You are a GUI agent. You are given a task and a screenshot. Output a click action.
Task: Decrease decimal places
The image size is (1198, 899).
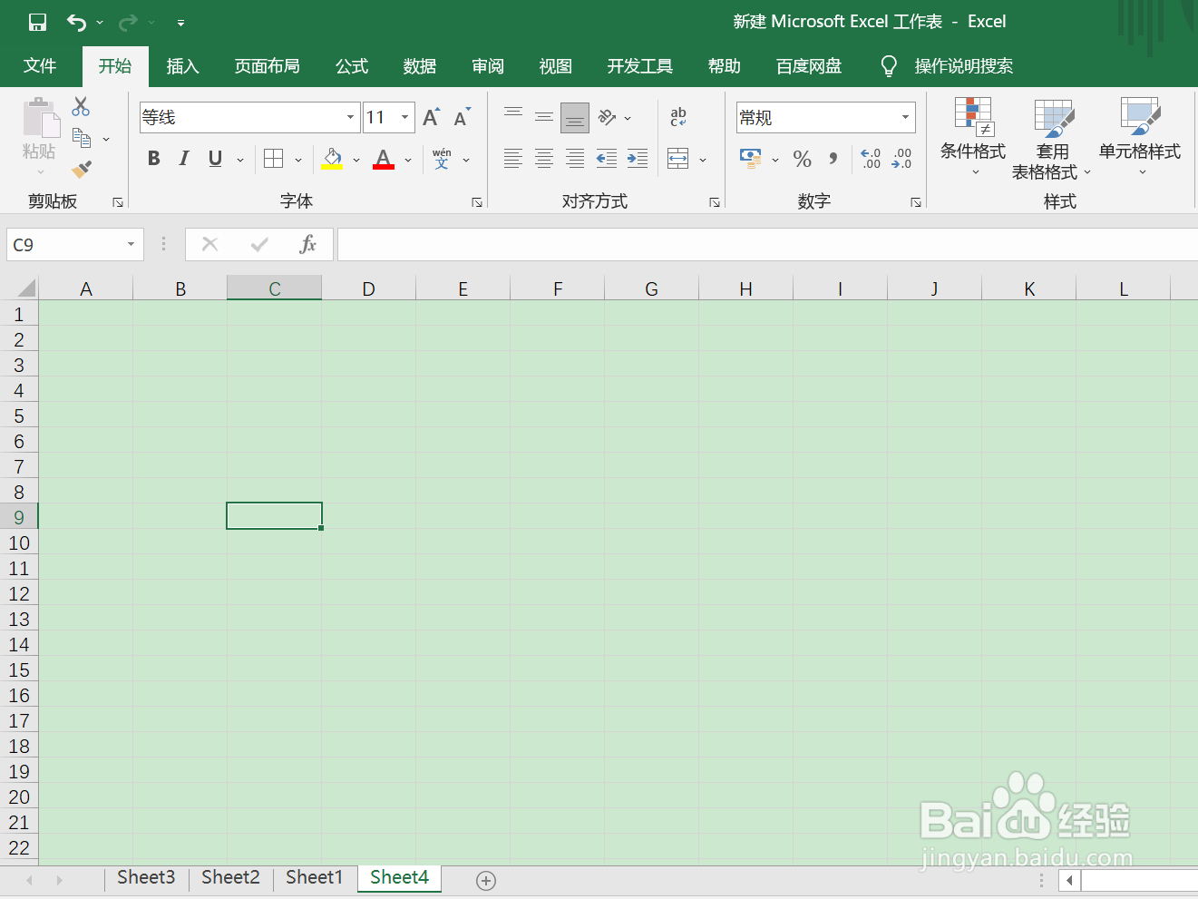(x=901, y=159)
